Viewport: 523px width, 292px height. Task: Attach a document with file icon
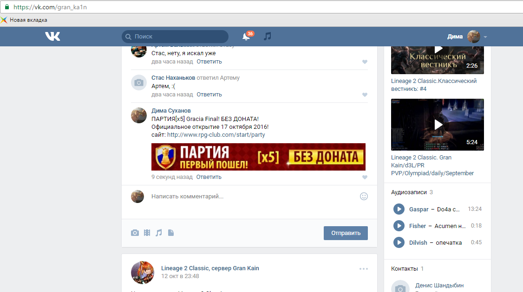click(x=171, y=233)
